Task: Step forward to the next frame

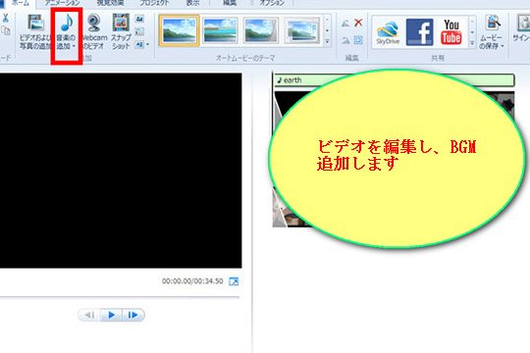Action: coord(133,315)
